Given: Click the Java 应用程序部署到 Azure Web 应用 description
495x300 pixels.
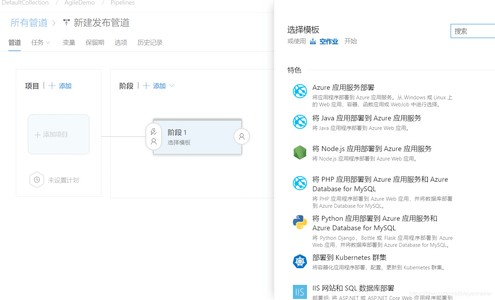Looking at the screenshot, I should tap(361, 128).
